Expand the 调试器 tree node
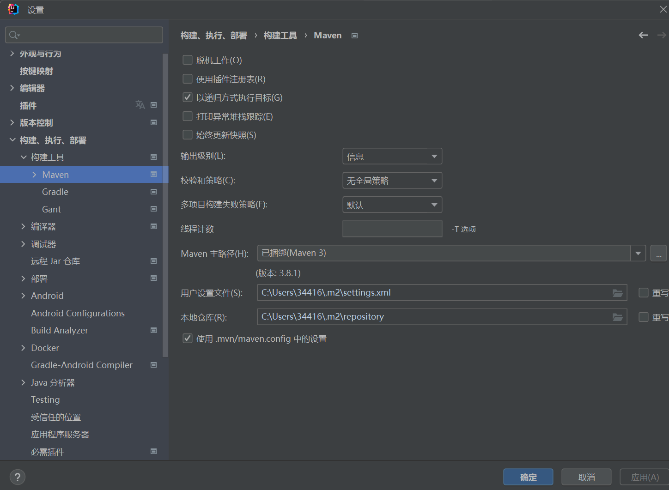Image resolution: width=669 pixels, height=490 pixels. tap(24, 244)
